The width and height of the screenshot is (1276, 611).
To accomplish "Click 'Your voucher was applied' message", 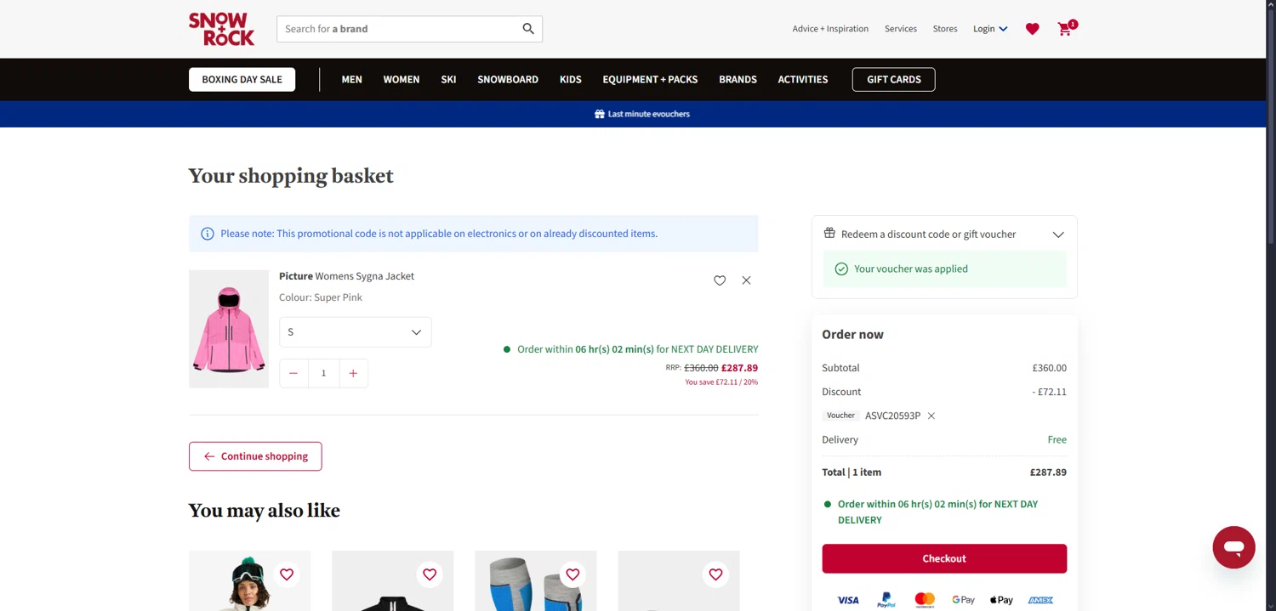I will [x=944, y=269].
